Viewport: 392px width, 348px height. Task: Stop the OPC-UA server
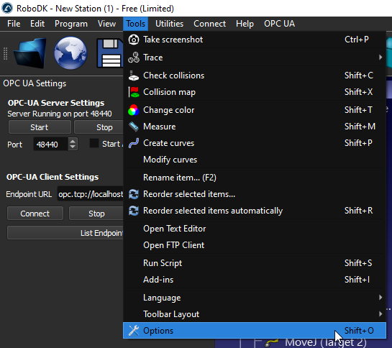click(99, 127)
